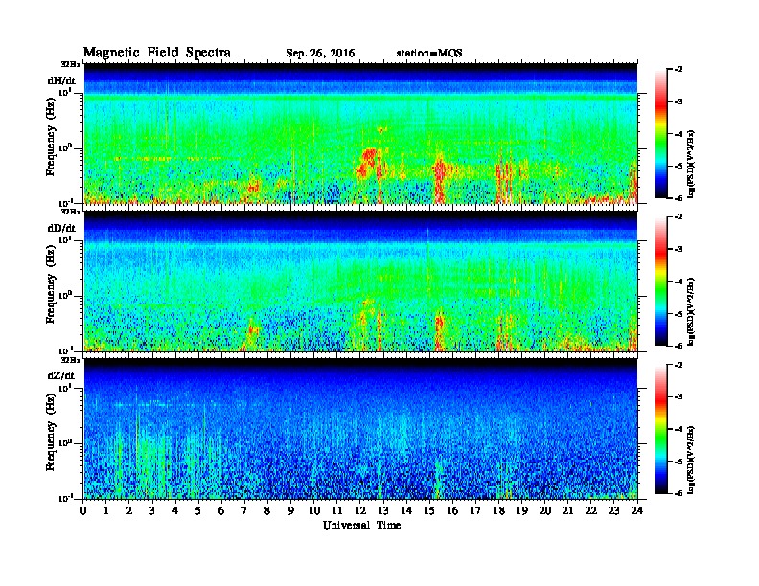Click hour "5" on the Universal Time axis

[x=198, y=511]
